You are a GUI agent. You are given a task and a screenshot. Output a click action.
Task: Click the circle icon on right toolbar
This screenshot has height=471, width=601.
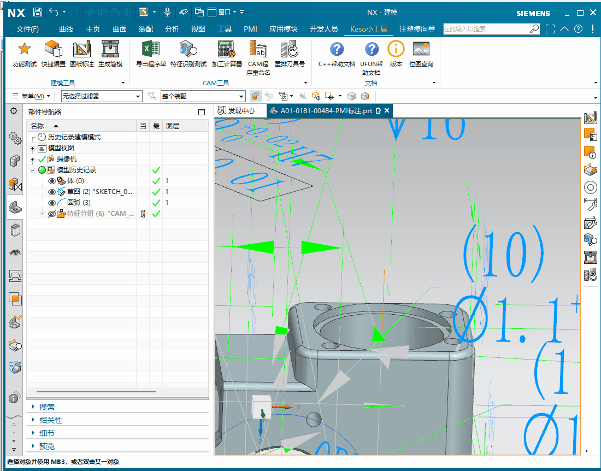tap(590, 187)
